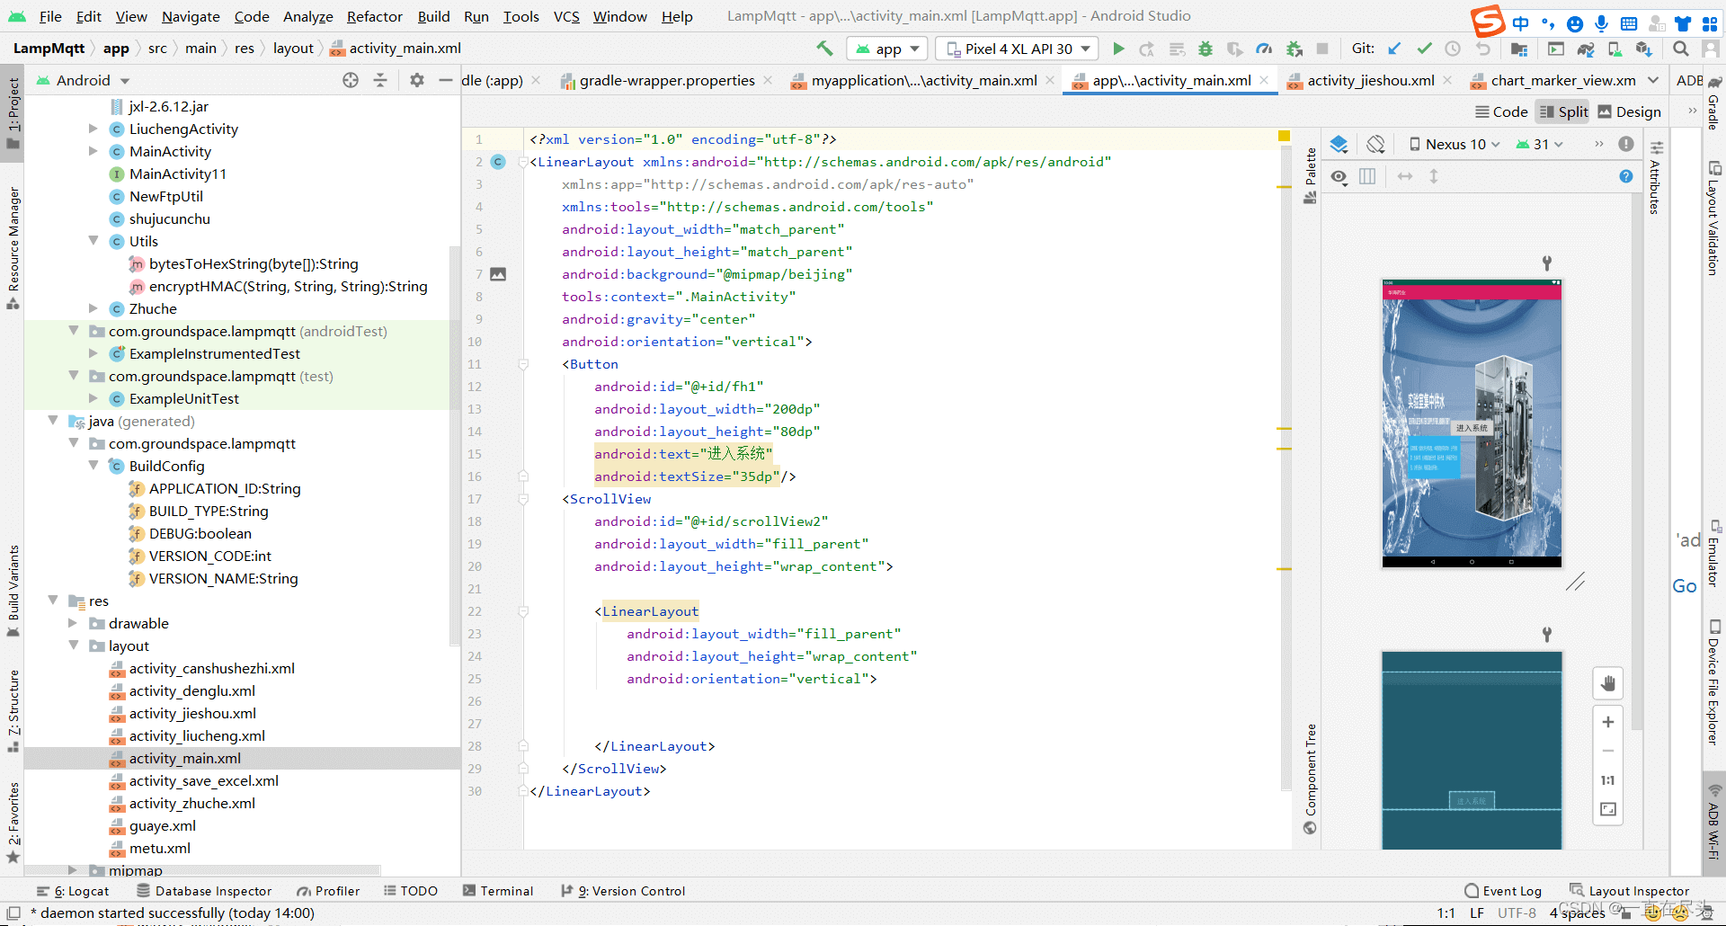Image resolution: width=1726 pixels, height=926 pixels.
Task: Click the Git rollback undo icon
Action: (x=1482, y=49)
